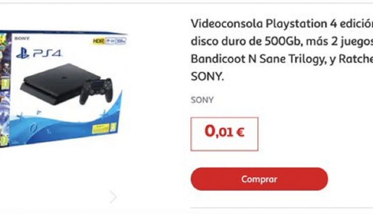Viewport: 373px width, 214px height.
Task: Click the 'SONY.' word ending the title
Action: click(207, 76)
